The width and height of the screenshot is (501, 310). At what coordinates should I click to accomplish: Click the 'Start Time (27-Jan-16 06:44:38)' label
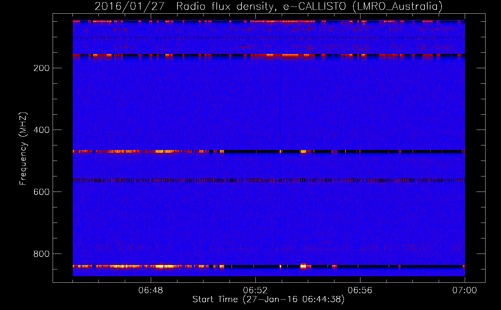(268, 299)
